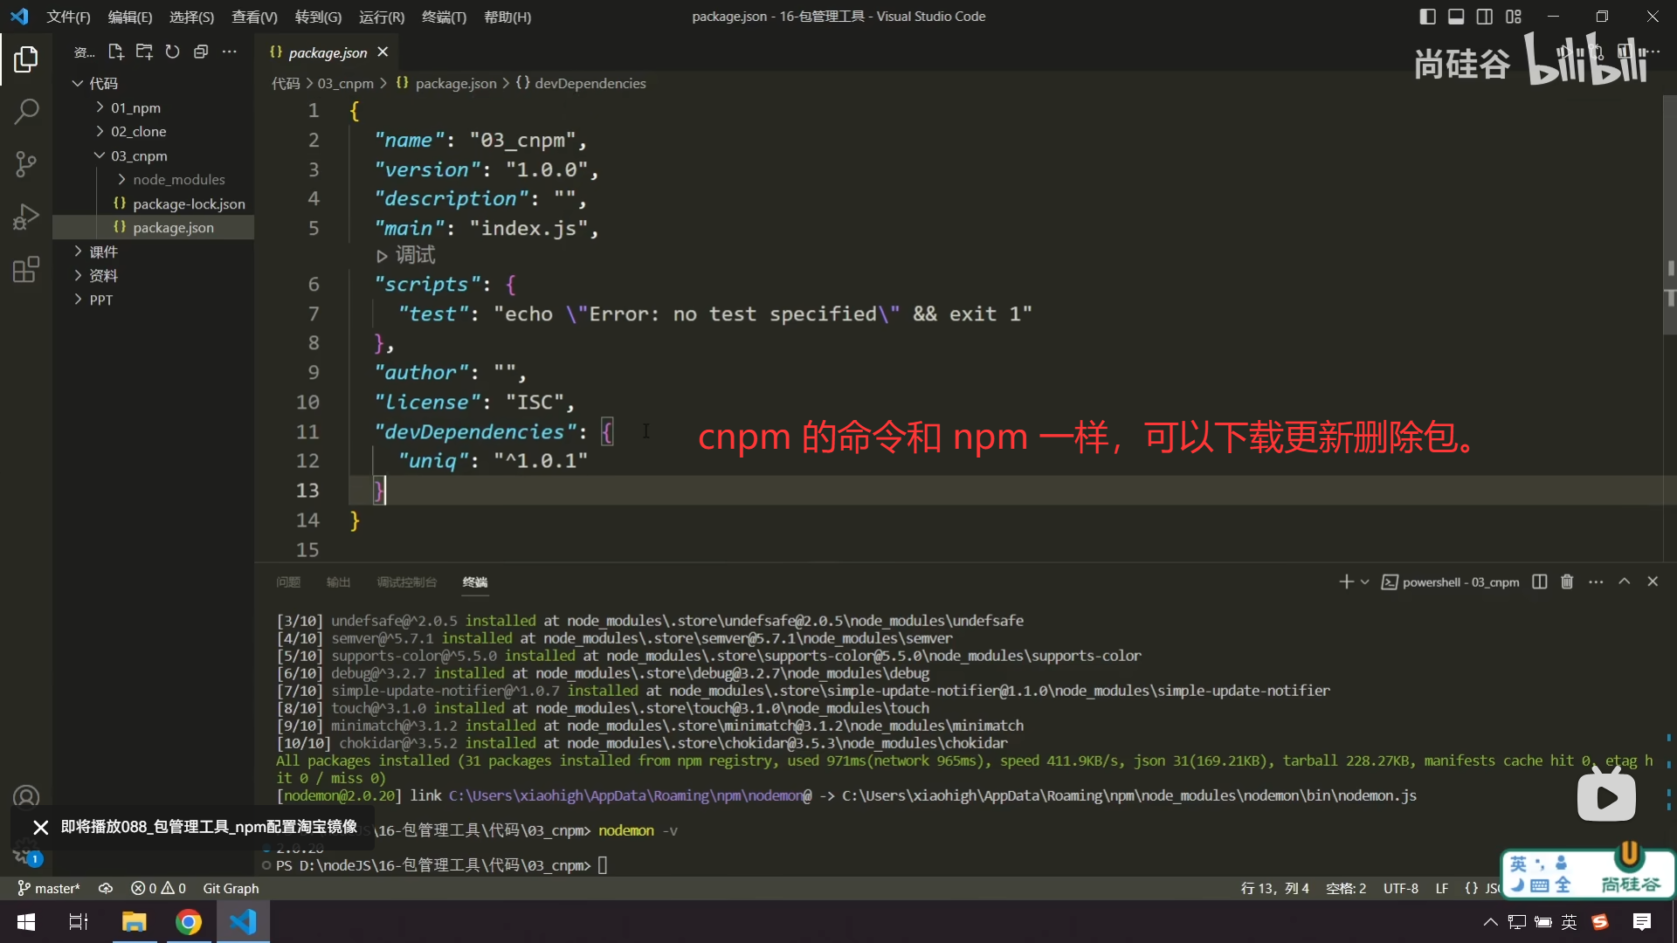Viewport: 1677px width, 943px height.
Task: Collapse all folders in explorer
Action: click(201, 52)
